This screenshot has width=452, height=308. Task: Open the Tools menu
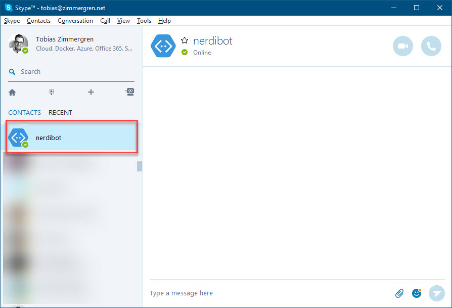(144, 21)
